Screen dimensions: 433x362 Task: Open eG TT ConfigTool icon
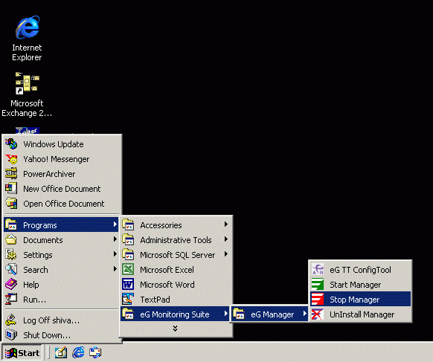[318, 270]
